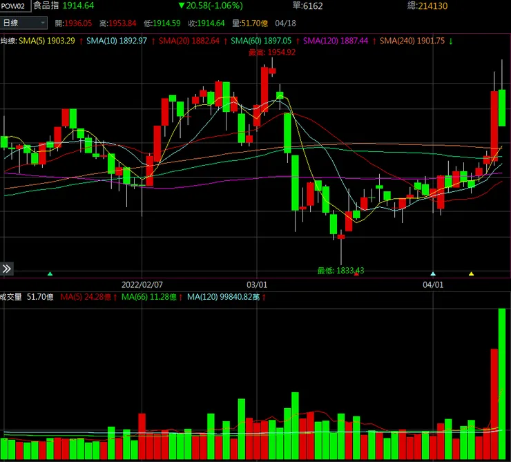511x462 pixels.
Task: Click the 成交量 51.70億 label
Action: coord(27,297)
